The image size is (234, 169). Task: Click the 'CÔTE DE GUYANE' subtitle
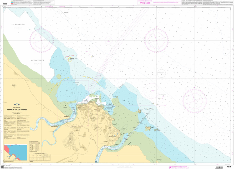[x=17, y=107]
